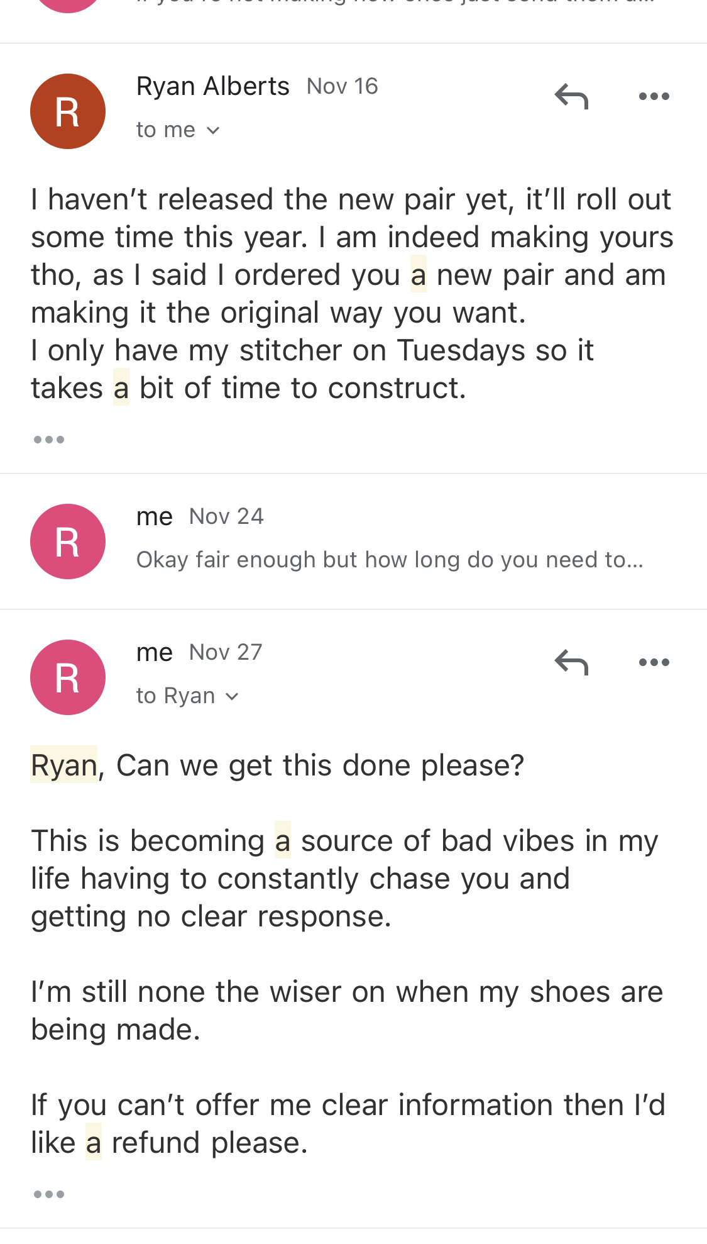Expand the collapsed Nov 24 message
The image size is (707, 1244).
(353, 541)
